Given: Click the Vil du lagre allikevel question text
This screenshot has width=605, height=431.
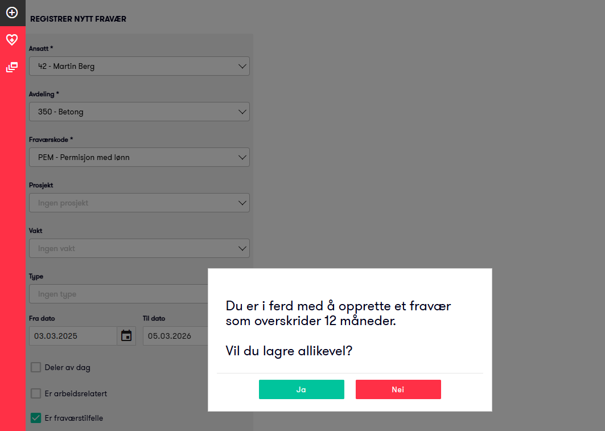Looking at the screenshot, I should pos(289,351).
